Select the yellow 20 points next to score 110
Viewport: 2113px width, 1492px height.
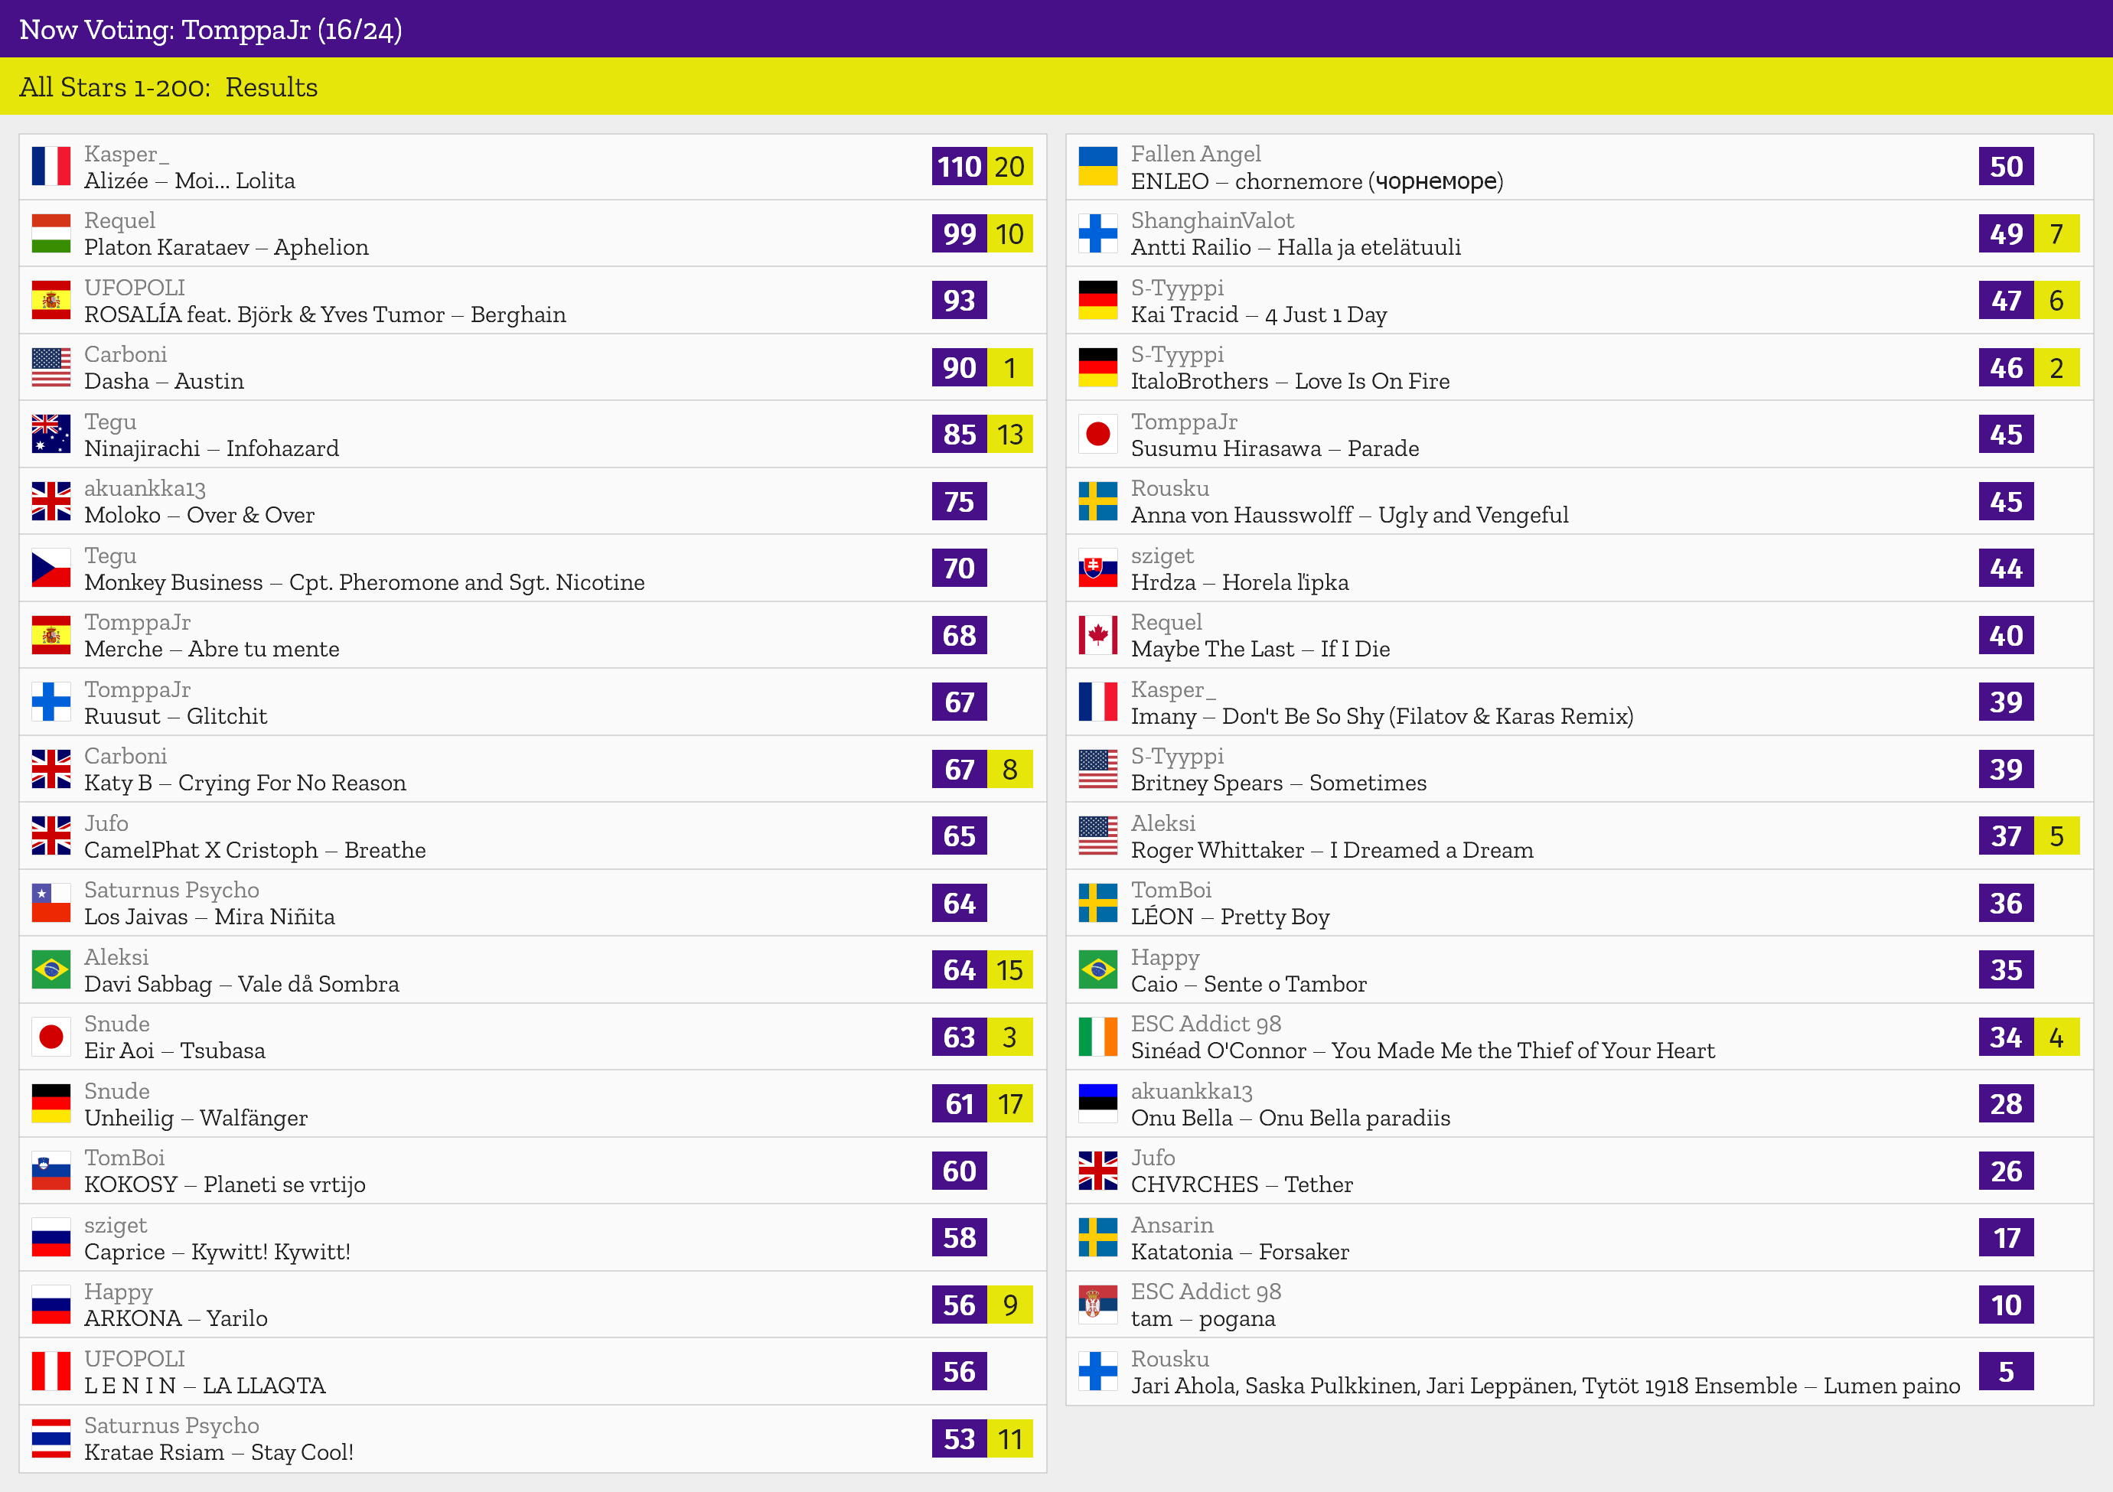1010,167
